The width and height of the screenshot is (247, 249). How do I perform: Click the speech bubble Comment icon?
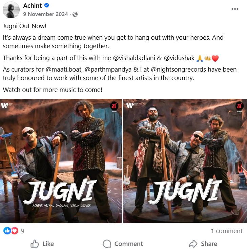pyautogui.click(x=107, y=244)
